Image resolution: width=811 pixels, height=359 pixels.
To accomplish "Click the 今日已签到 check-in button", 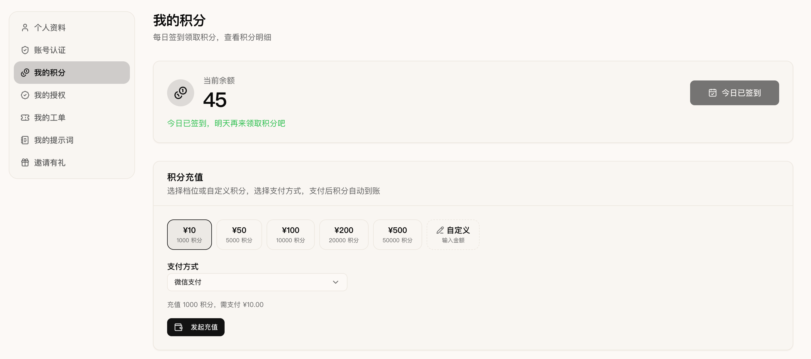I will tap(734, 93).
